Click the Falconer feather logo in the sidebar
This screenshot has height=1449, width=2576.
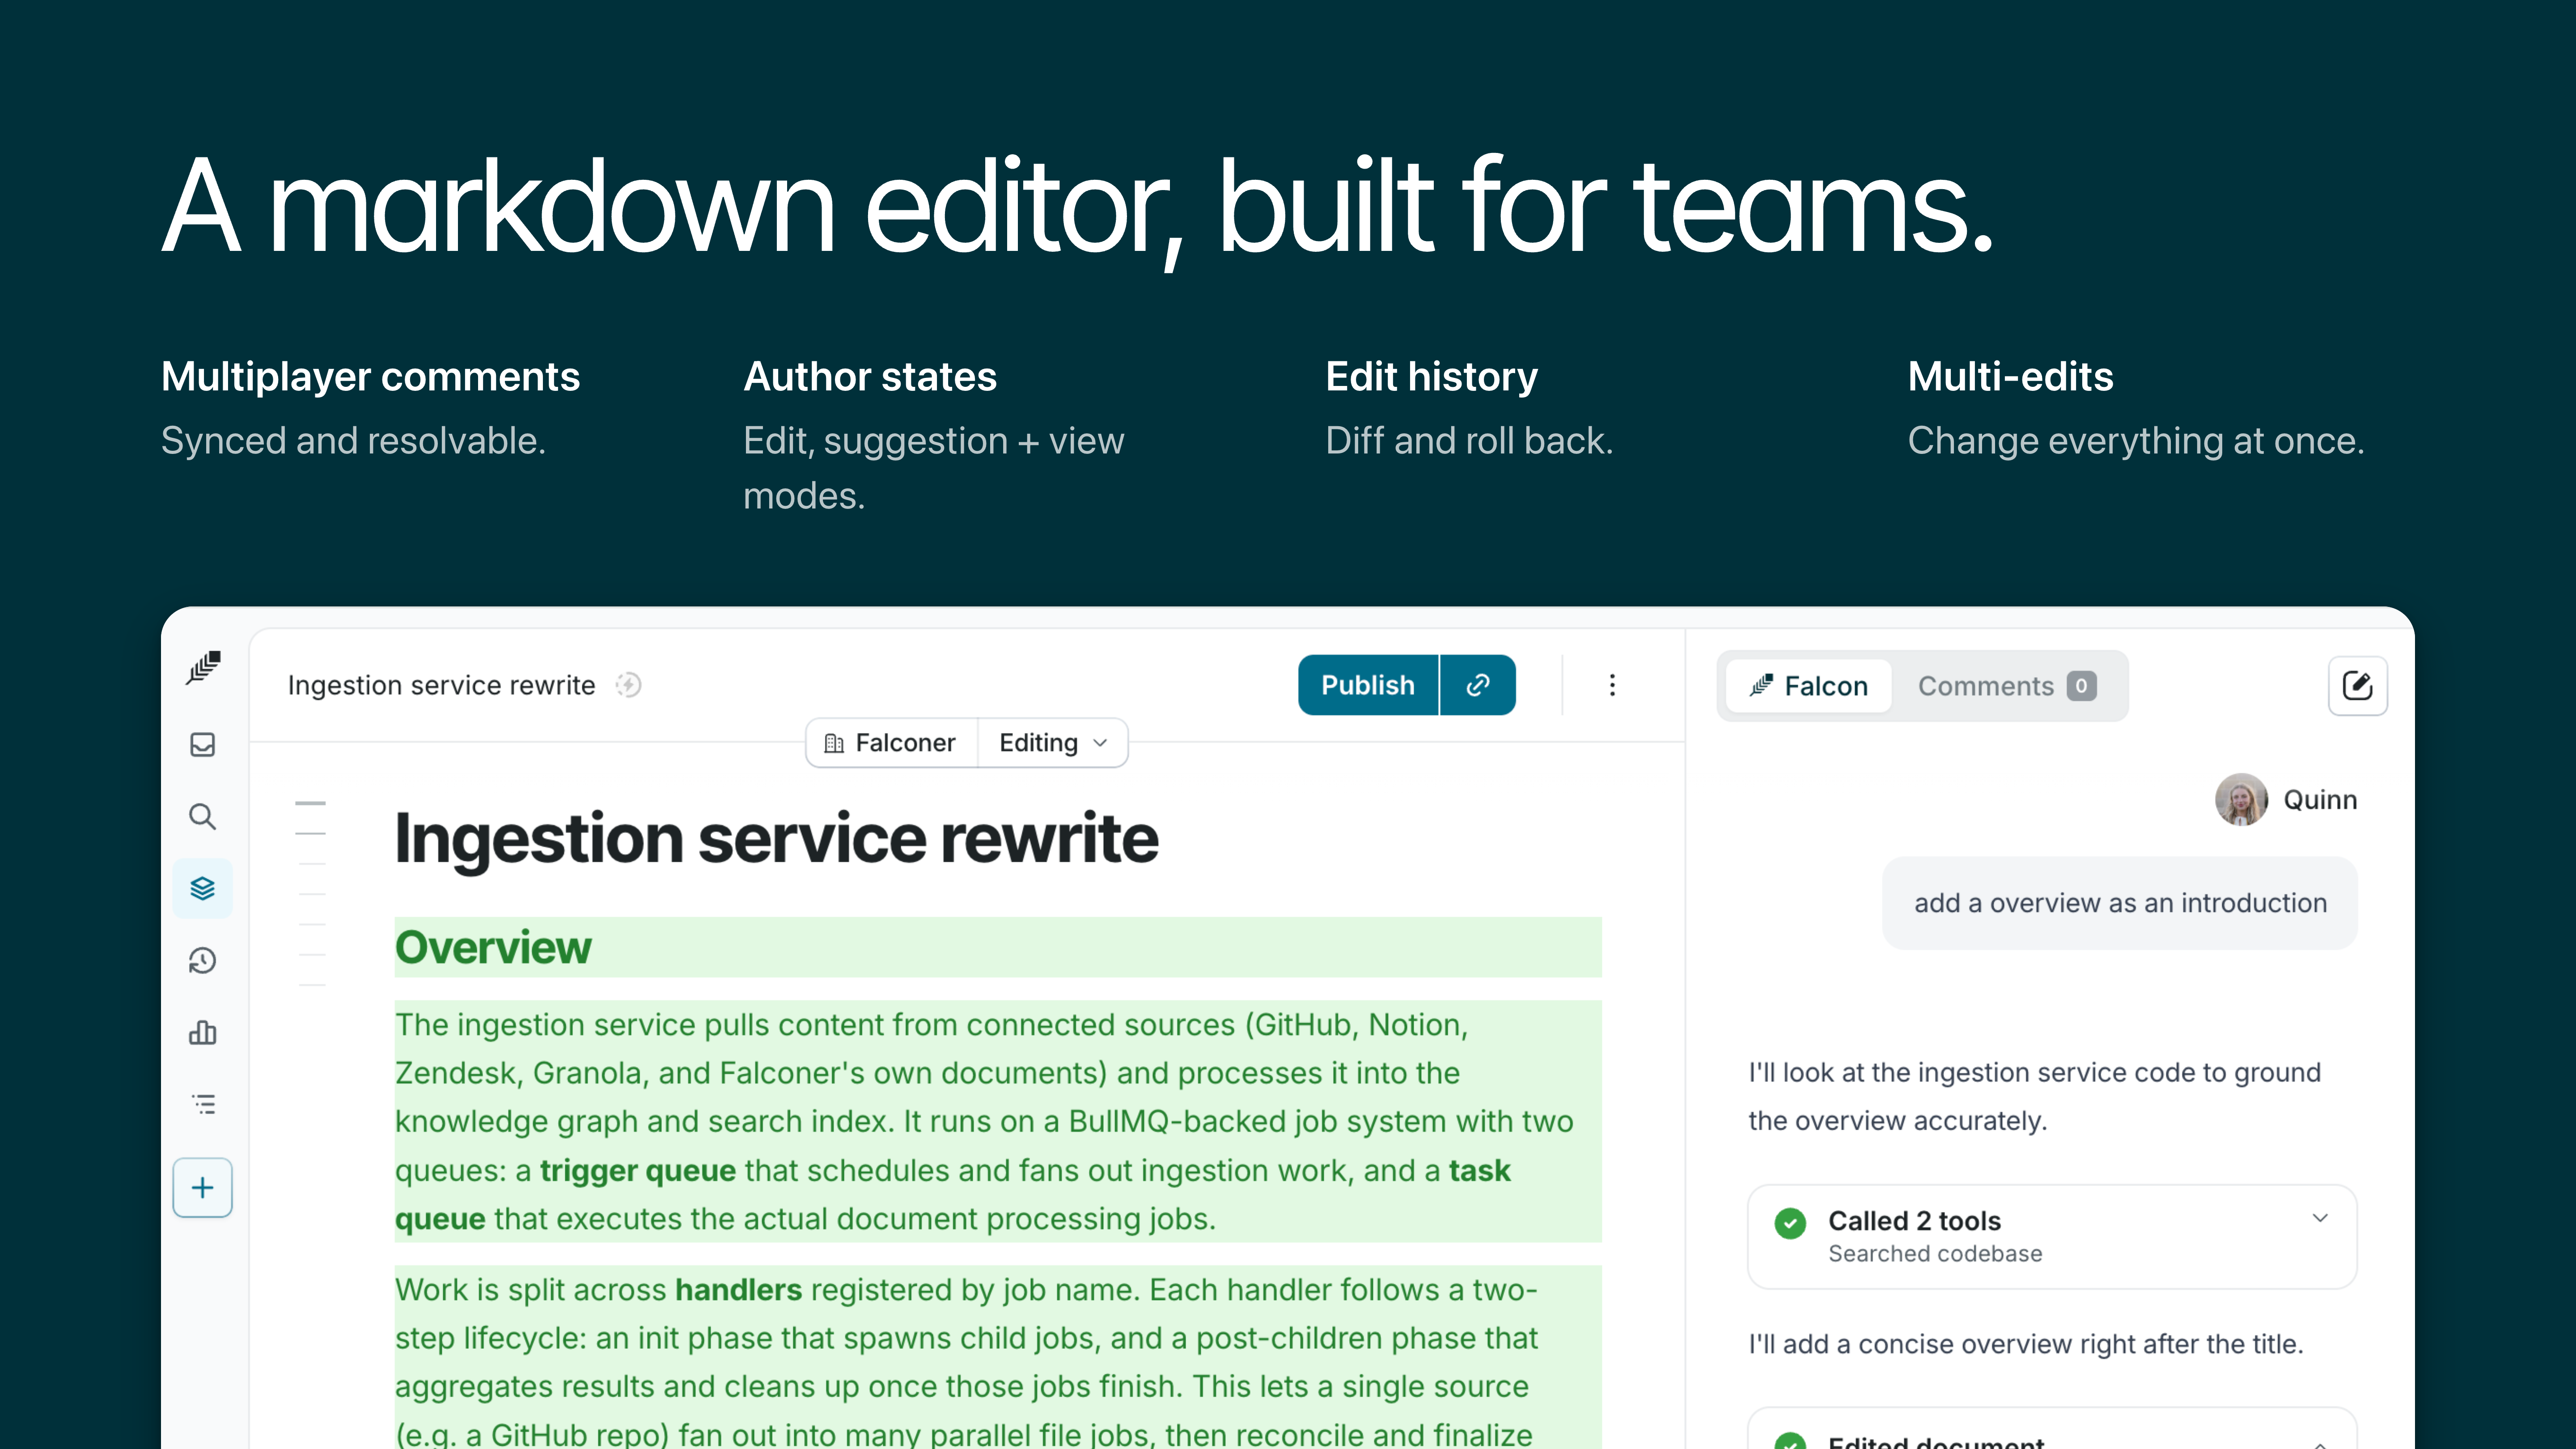203,668
